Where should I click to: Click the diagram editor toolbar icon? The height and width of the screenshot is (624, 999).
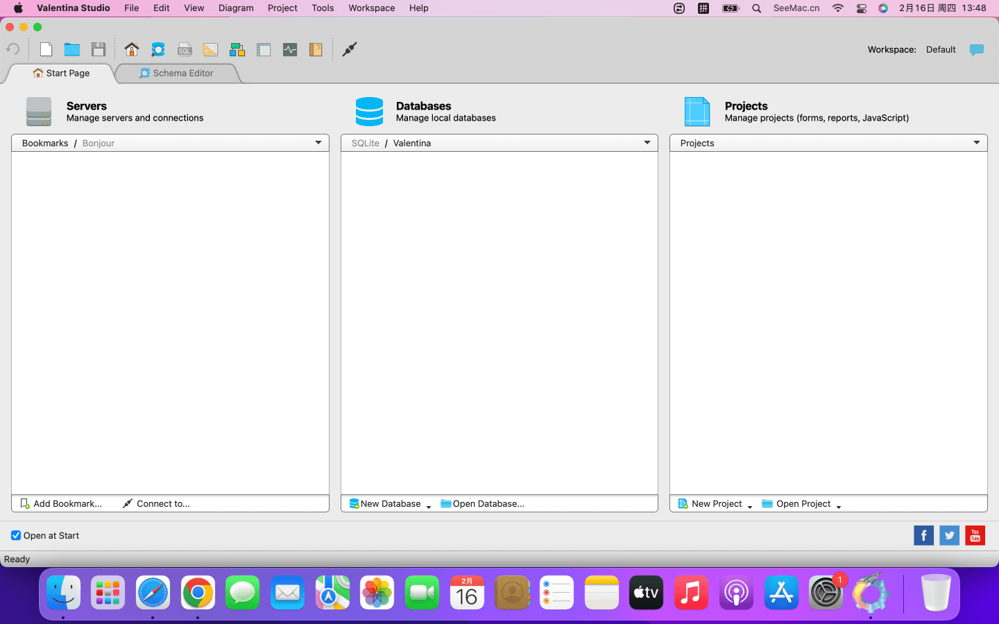click(x=237, y=49)
